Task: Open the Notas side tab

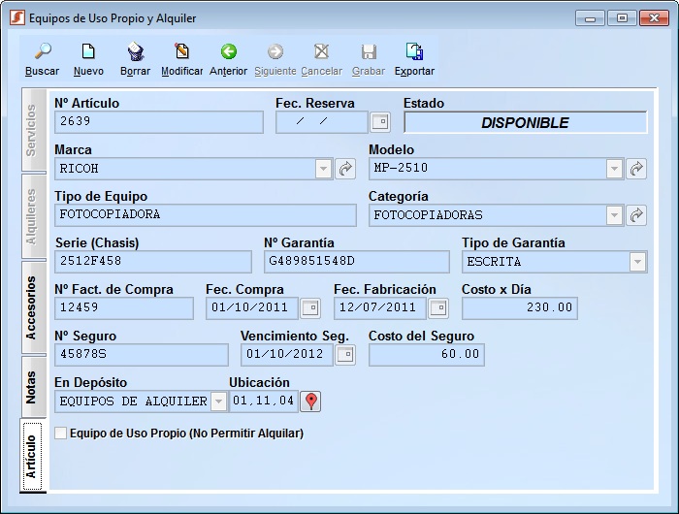Action: pos(32,387)
